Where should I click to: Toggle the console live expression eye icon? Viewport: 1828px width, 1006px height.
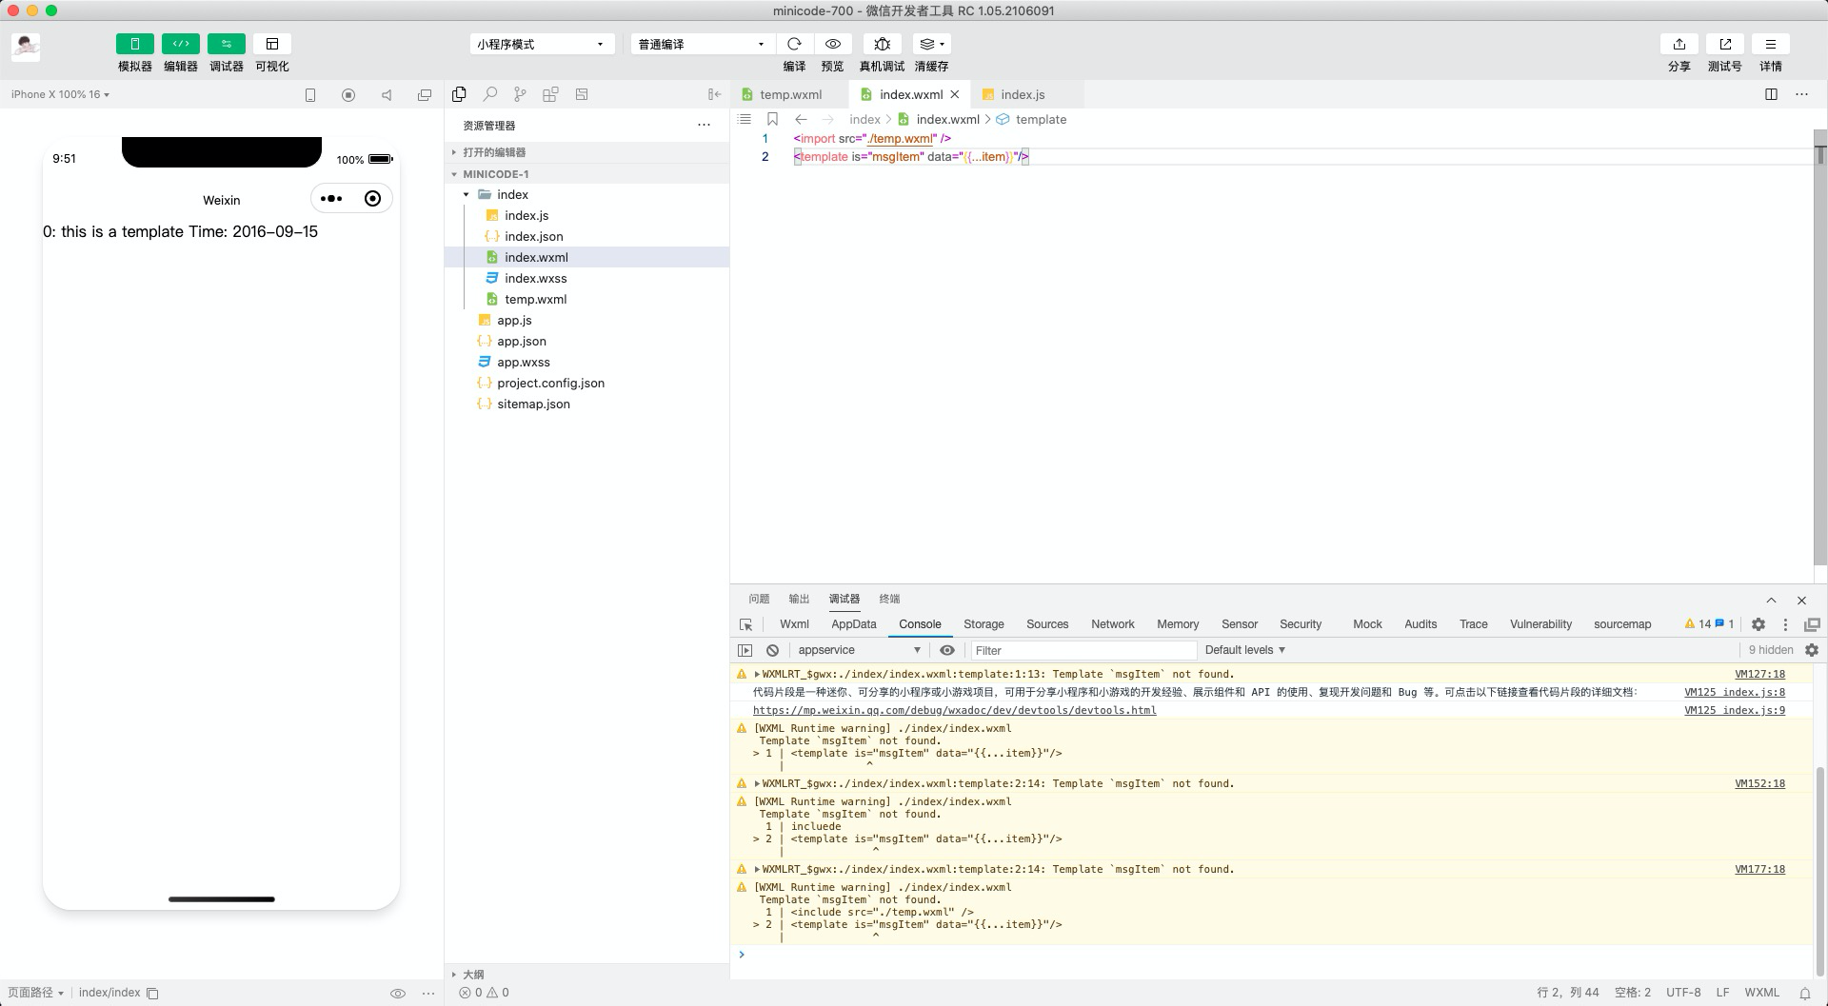click(947, 650)
